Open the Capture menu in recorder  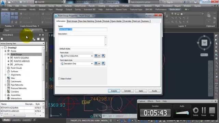coord(142,101)
